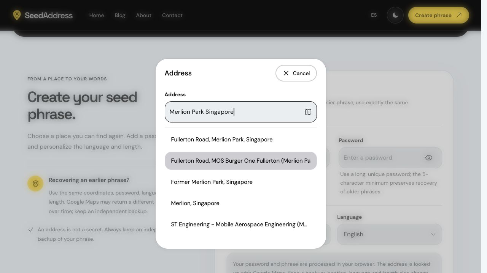This screenshot has height=273, width=487.
Task: Select Fullerton Road, Merlion Park, Singapore suggestion
Action: coord(241,140)
